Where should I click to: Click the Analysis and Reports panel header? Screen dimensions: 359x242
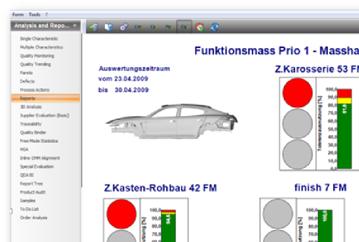(x=46, y=26)
